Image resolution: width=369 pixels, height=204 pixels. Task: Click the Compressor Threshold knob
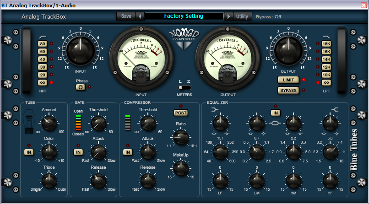click(148, 123)
